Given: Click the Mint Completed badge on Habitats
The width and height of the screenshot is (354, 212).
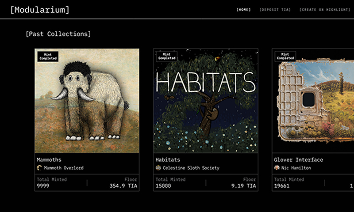Looking at the screenshot, I should pos(167,57).
